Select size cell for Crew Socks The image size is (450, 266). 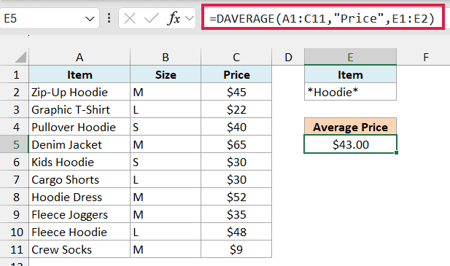click(166, 249)
